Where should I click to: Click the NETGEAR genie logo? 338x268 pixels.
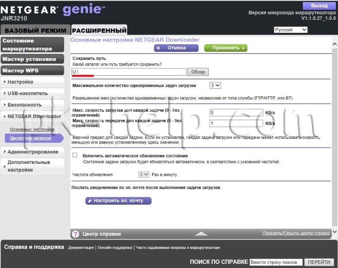tap(53, 10)
